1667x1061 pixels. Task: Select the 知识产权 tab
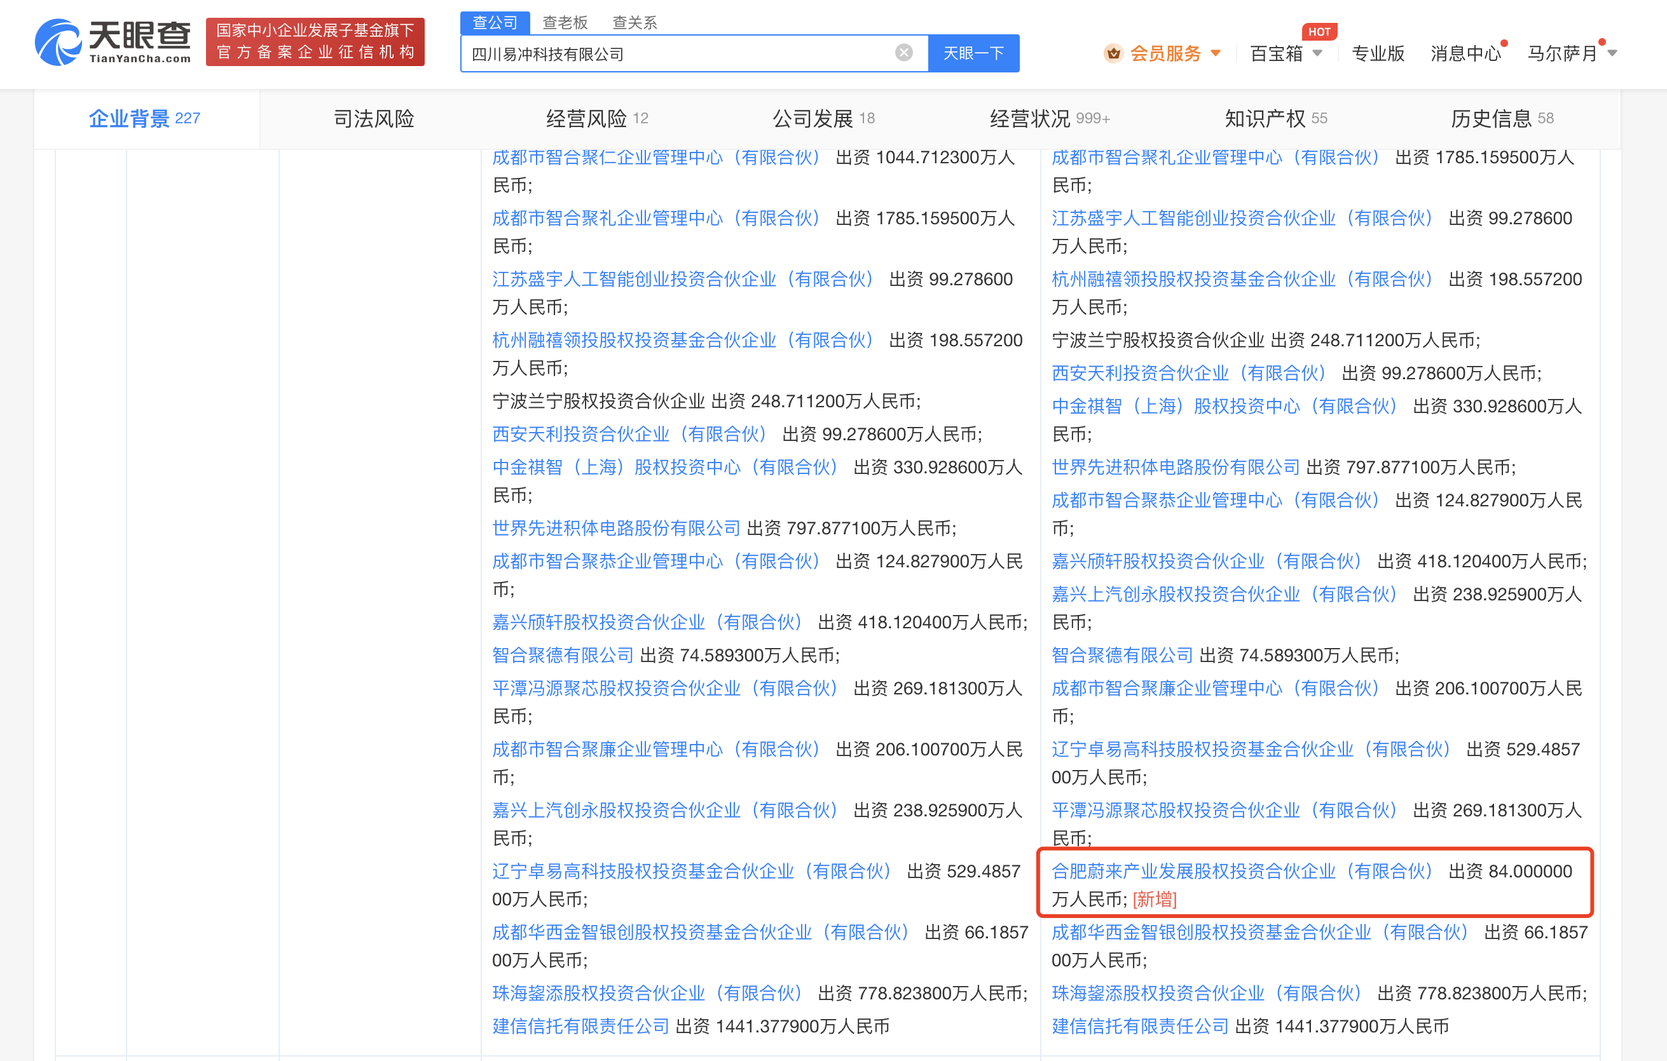[1276, 118]
